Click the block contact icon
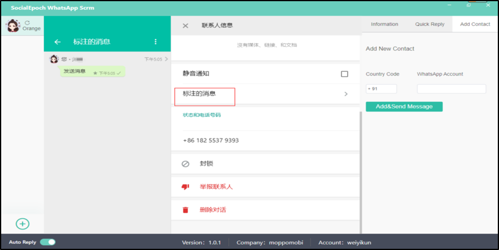Screen dimensions: 499x250 tap(185, 164)
